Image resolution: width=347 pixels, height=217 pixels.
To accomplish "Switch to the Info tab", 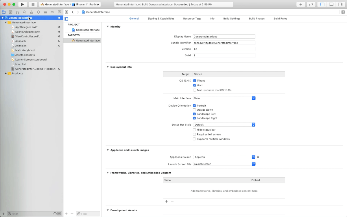I will [212, 18].
